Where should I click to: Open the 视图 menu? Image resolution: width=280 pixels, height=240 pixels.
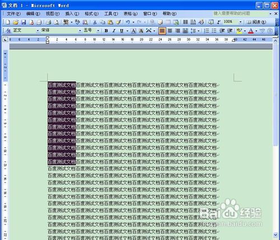(53, 13)
